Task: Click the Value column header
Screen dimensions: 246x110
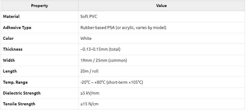Action: coord(161,6)
